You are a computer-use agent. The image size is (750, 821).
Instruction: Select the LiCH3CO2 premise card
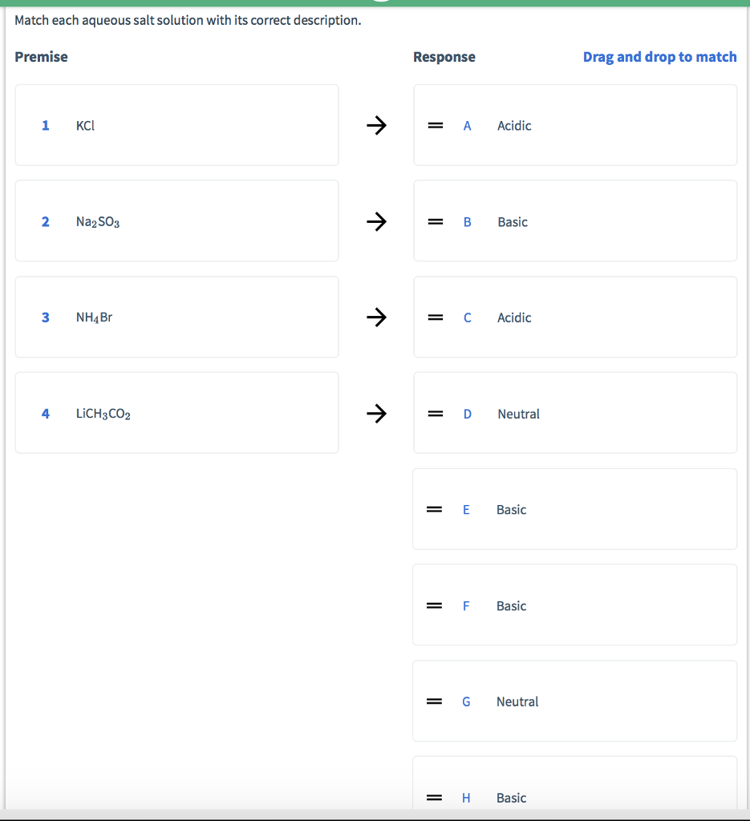coord(176,414)
